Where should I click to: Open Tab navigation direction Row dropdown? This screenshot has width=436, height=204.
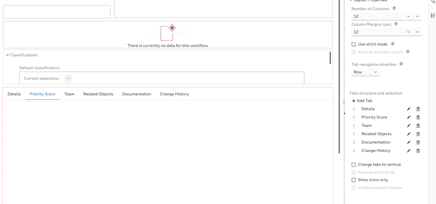[x=365, y=72]
